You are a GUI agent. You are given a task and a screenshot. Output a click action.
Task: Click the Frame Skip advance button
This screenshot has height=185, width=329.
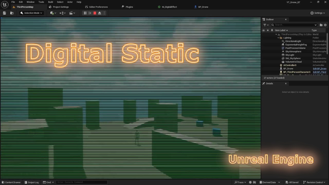pyautogui.click(x=90, y=13)
